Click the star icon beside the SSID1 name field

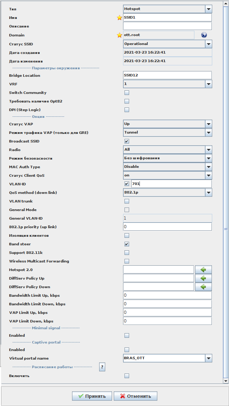pyautogui.click(x=119, y=18)
